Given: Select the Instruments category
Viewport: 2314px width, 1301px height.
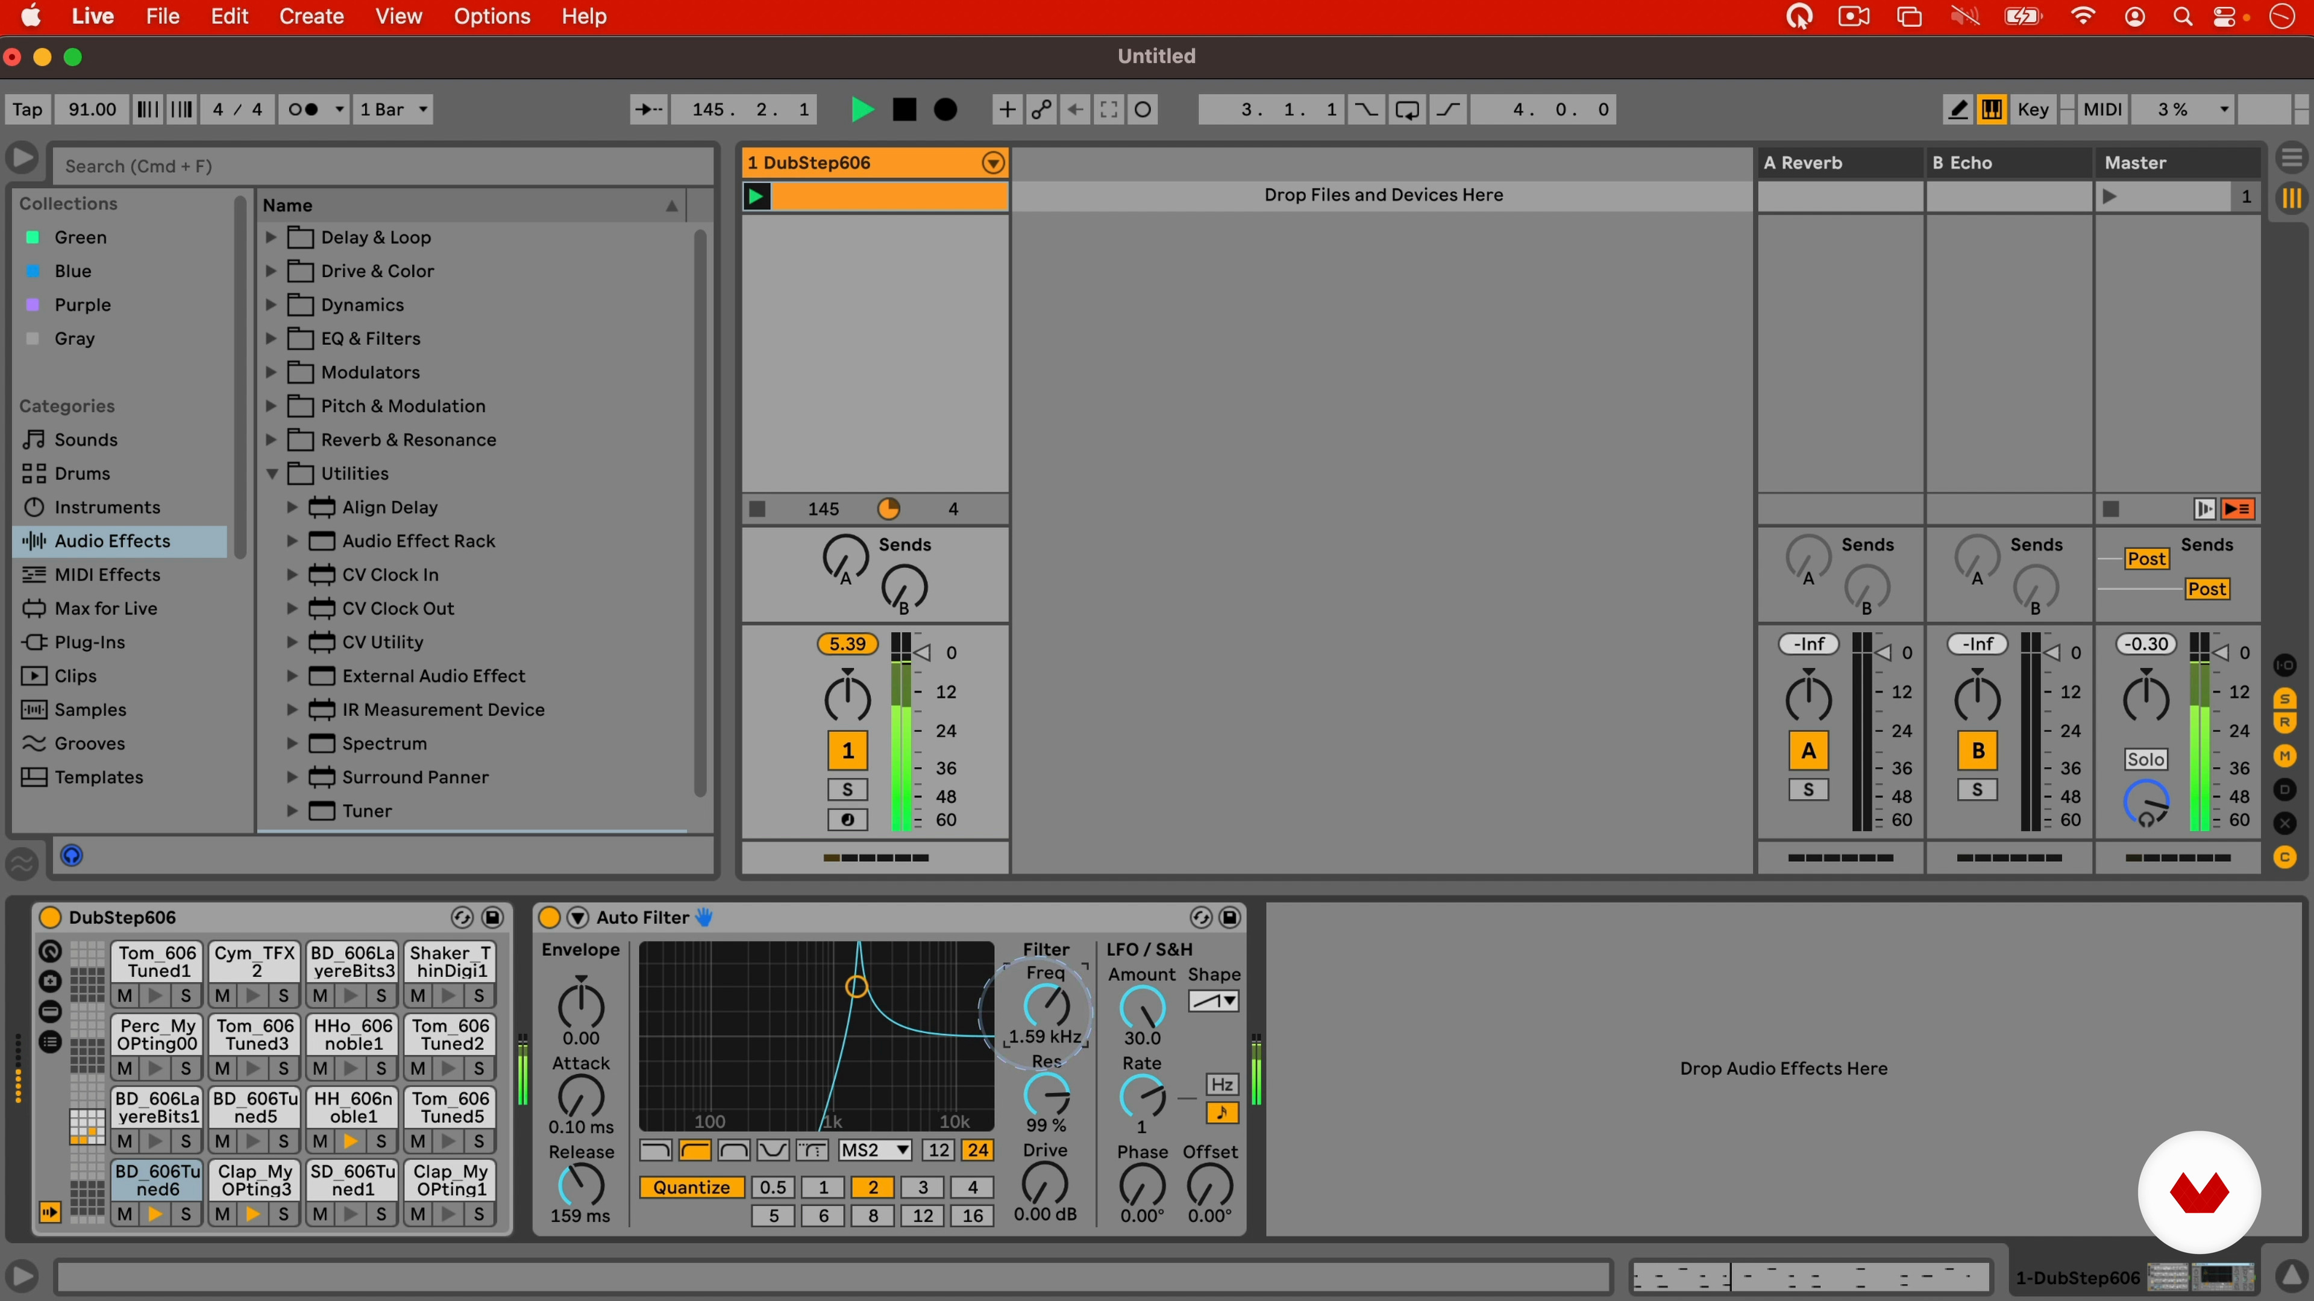Looking at the screenshot, I should (x=107, y=507).
